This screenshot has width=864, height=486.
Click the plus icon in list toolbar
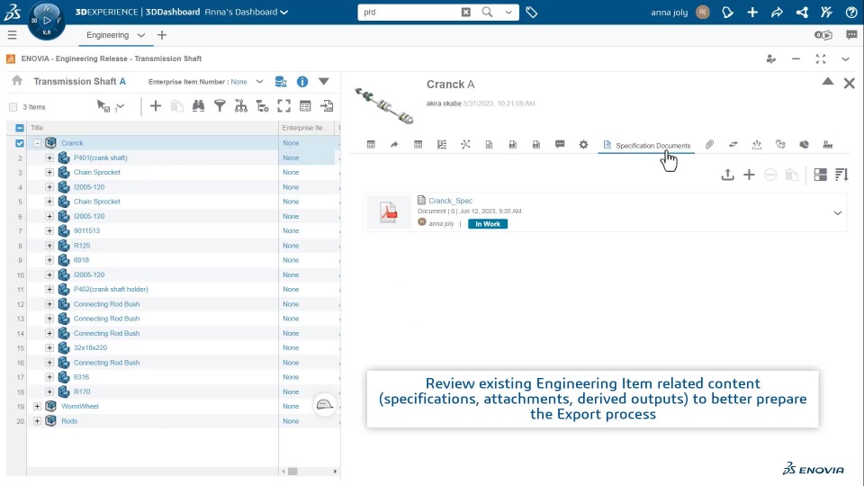(156, 106)
